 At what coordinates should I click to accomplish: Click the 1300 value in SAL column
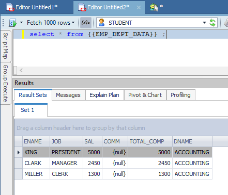coord(93,174)
